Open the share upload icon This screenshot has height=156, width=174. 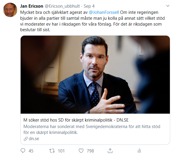[110, 151]
